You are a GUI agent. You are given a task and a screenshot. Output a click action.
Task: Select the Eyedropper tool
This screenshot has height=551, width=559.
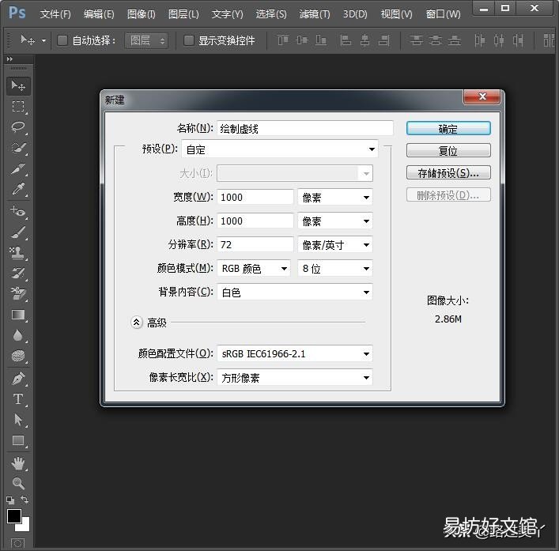(x=18, y=189)
